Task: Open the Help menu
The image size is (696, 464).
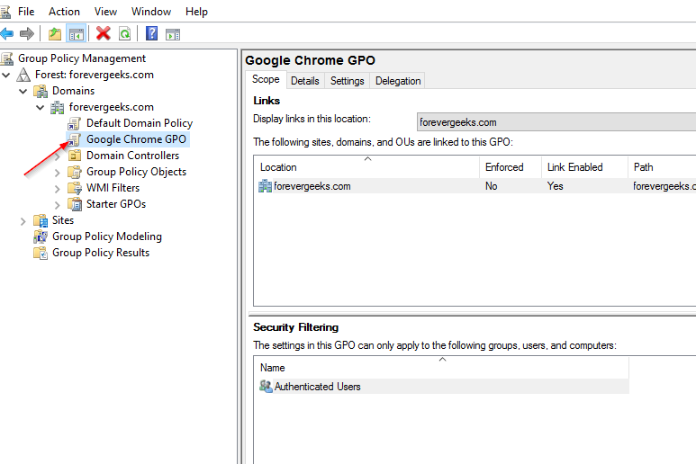Action: [196, 12]
